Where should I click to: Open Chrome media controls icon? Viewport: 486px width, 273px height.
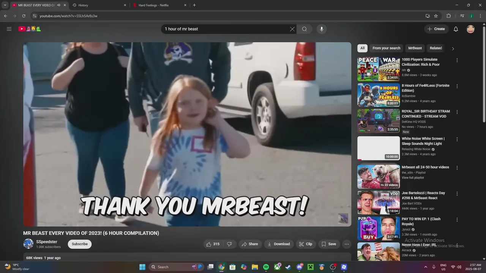click(x=462, y=16)
